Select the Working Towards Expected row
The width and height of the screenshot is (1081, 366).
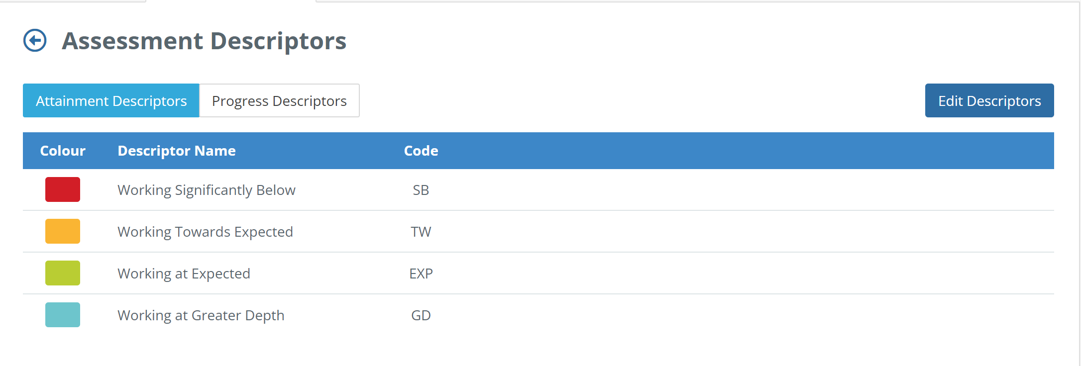click(x=539, y=231)
